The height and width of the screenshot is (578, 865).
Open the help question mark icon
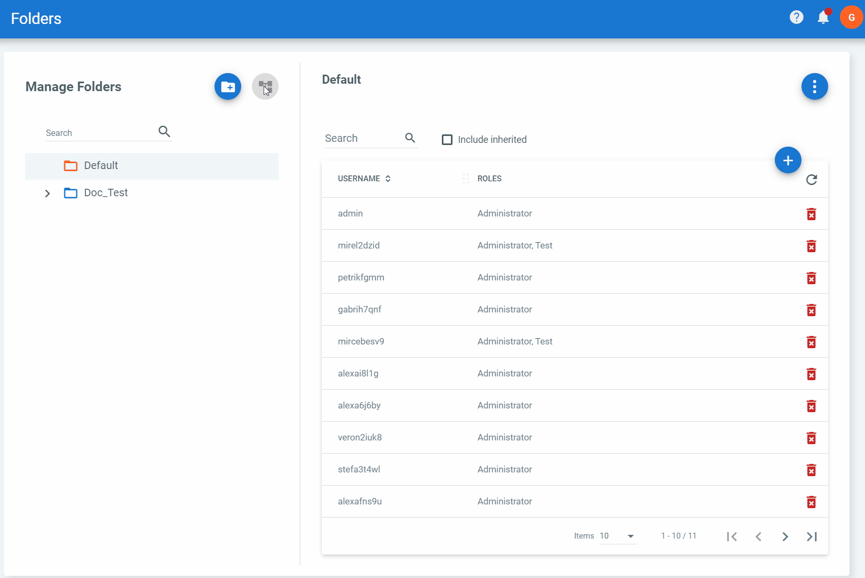[x=796, y=18]
